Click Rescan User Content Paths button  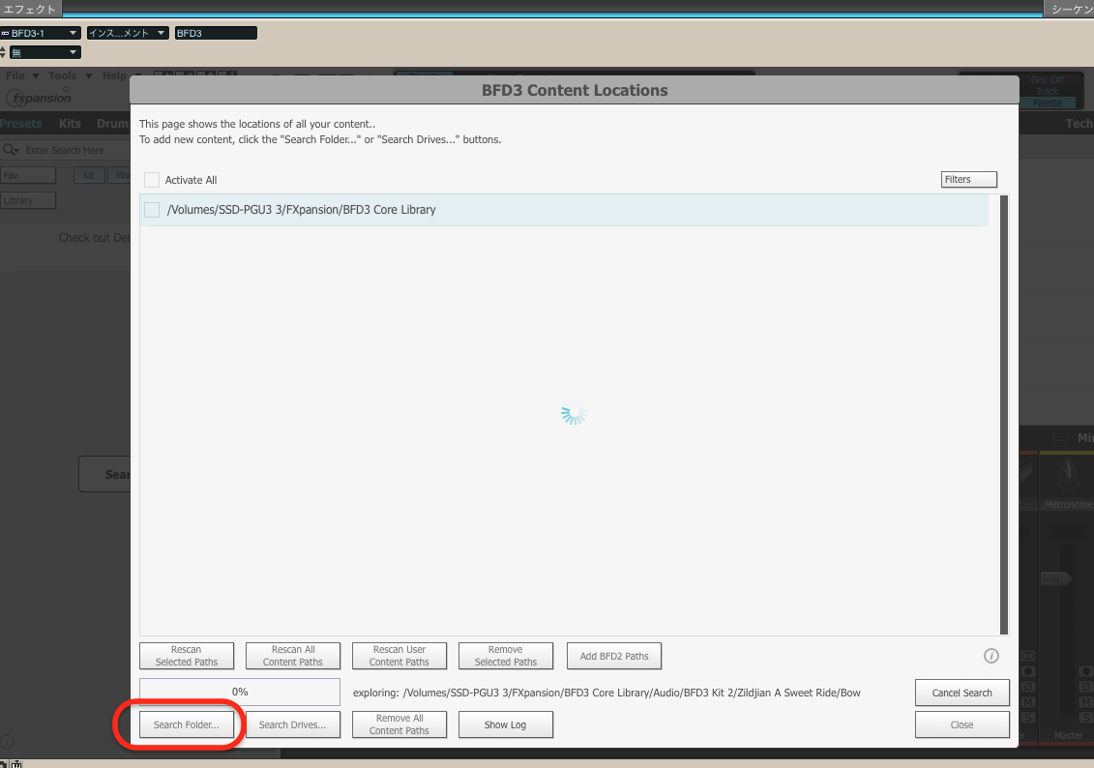click(399, 656)
